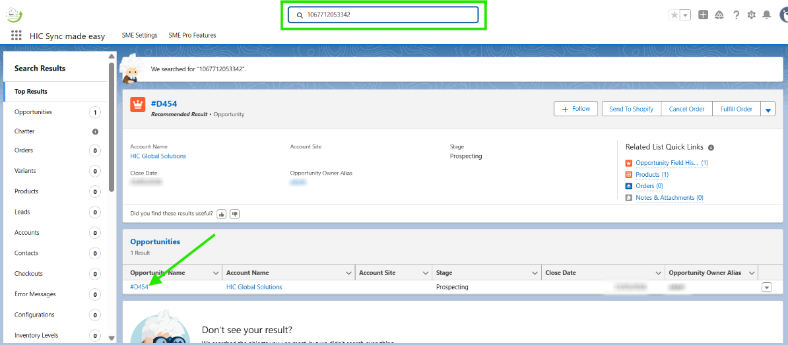Click the Cancel Order button
The image size is (788, 345).
point(686,109)
